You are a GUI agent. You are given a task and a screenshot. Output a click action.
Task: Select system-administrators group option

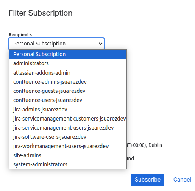[x=68, y=164]
